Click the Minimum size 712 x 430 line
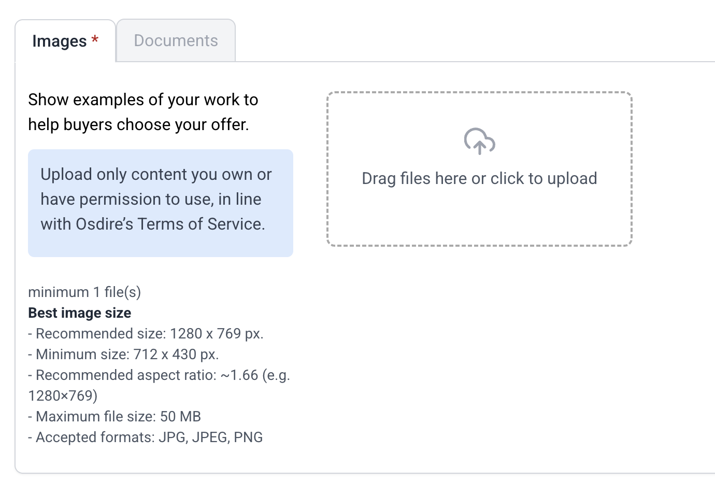This screenshot has height=481, width=715. coord(123,355)
